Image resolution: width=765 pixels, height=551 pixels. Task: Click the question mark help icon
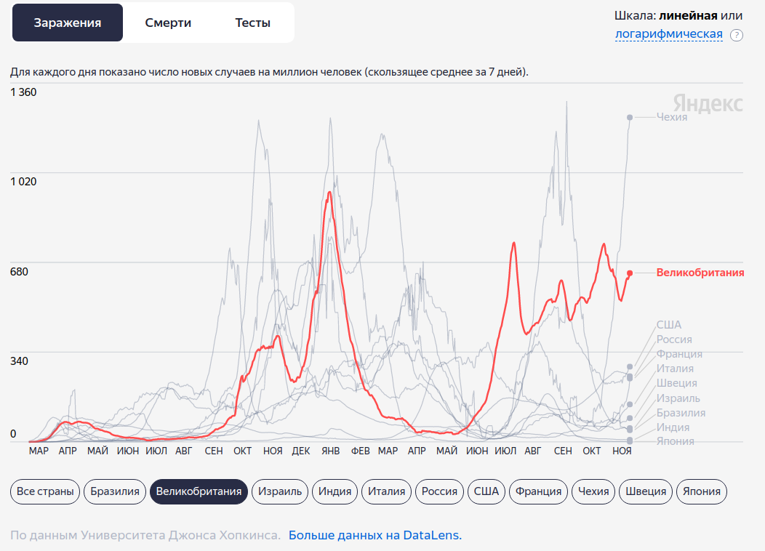tap(737, 35)
